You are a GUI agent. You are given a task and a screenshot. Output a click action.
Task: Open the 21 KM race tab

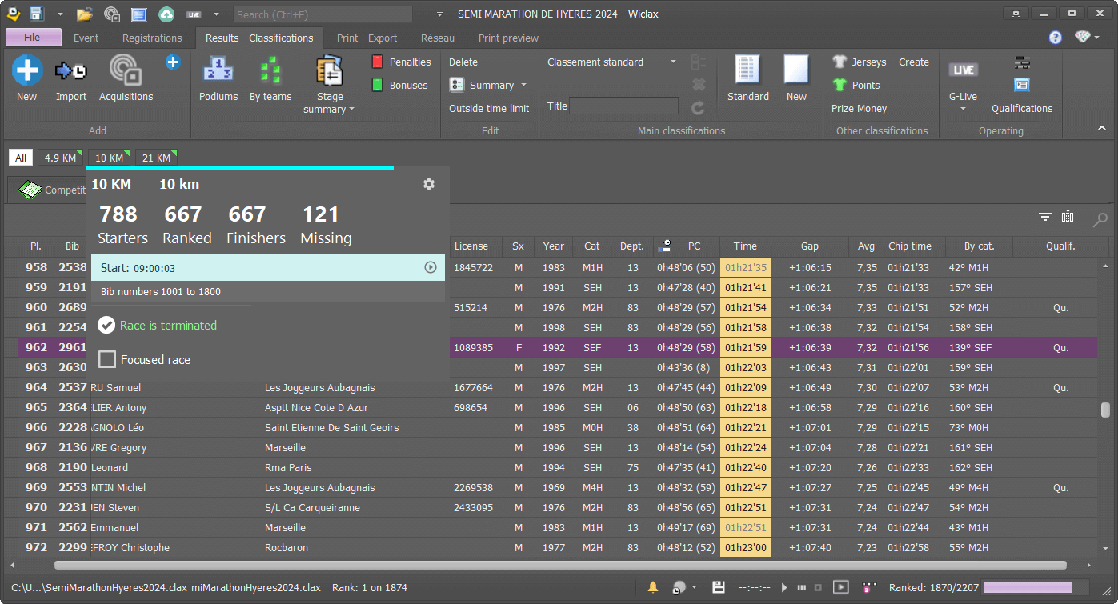click(x=156, y=157)
